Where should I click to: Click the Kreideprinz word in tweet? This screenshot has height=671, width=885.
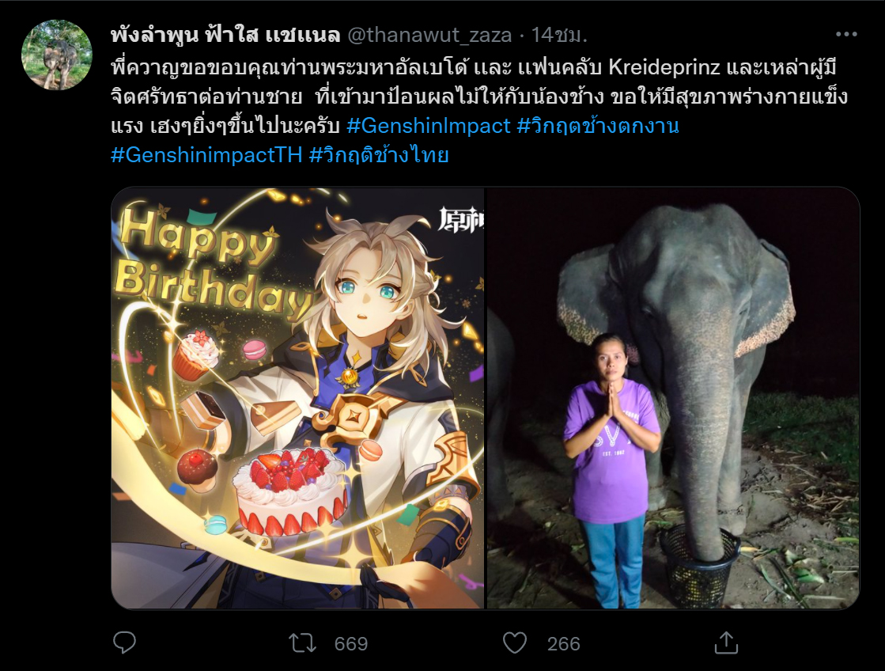coord(664,67)
